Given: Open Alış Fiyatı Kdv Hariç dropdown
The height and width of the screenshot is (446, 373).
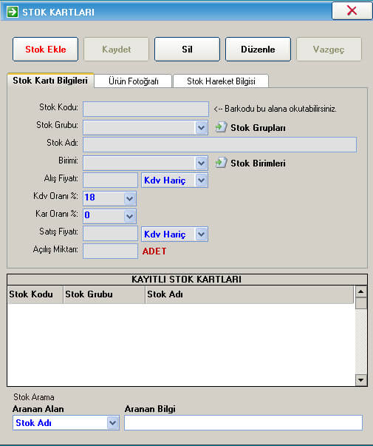Looking at the screenshot, I should click(201, 180).
